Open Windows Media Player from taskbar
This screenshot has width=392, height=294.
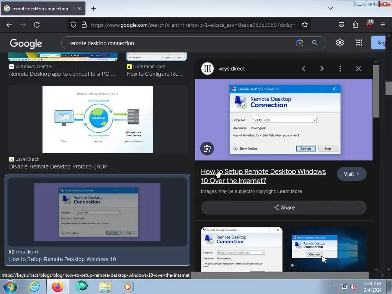point(129,286)
